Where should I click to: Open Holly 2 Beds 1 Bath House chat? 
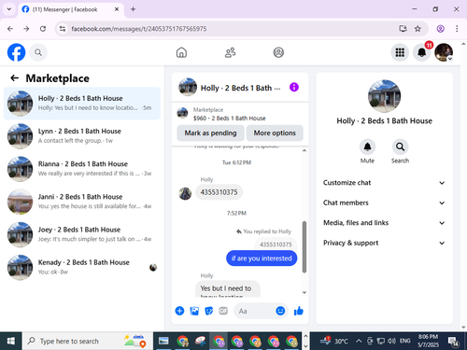[x=82, y=104]
